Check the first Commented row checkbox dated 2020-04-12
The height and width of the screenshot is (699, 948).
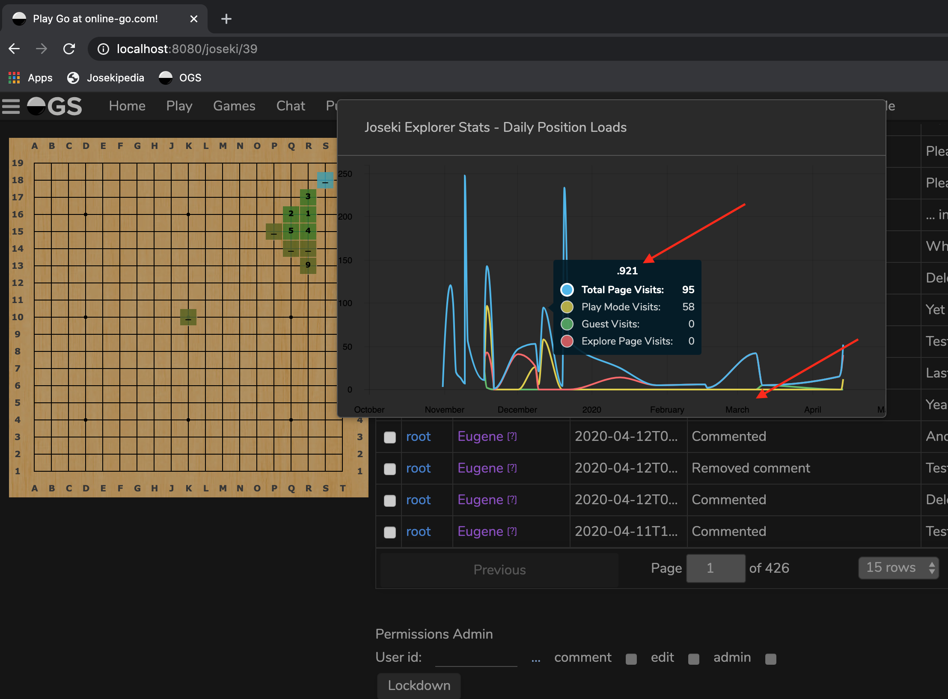point(390,437)
